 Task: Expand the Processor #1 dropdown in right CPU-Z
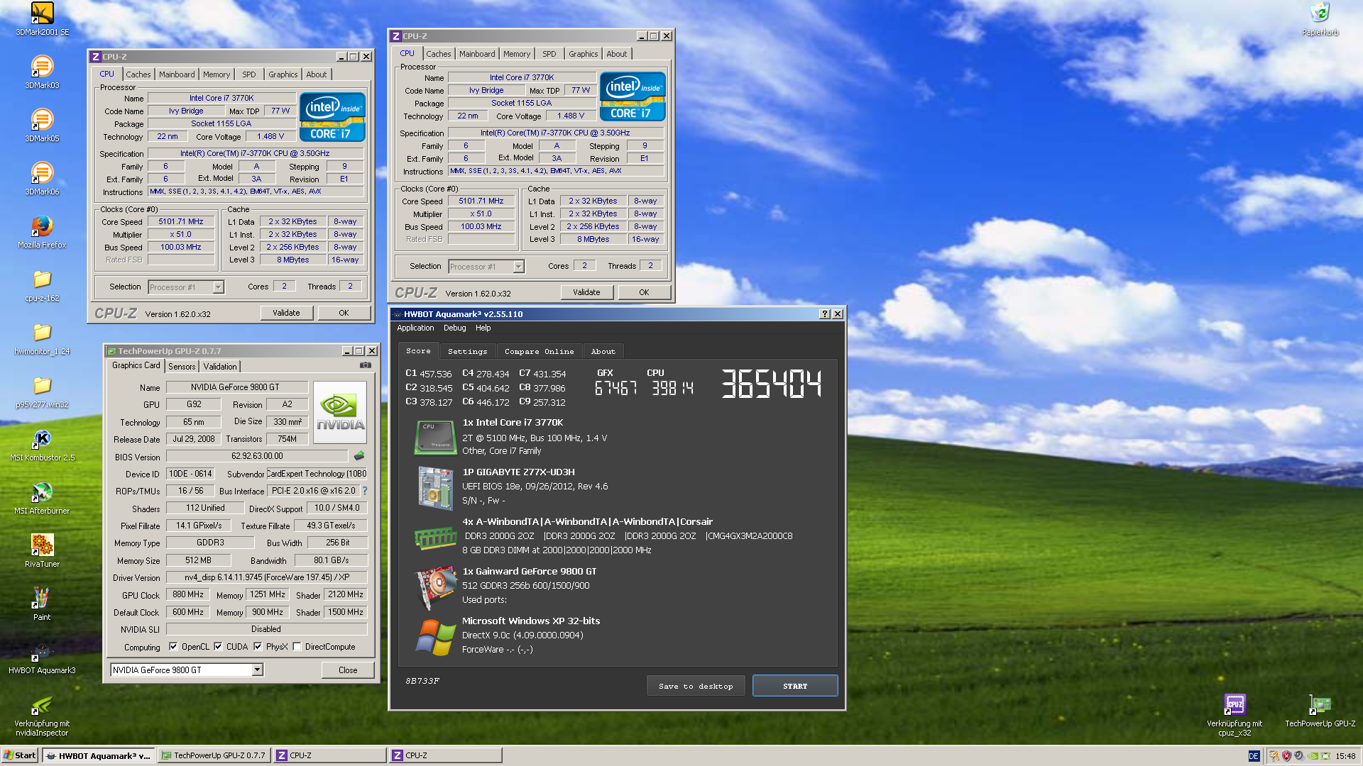tap(518, 267)
